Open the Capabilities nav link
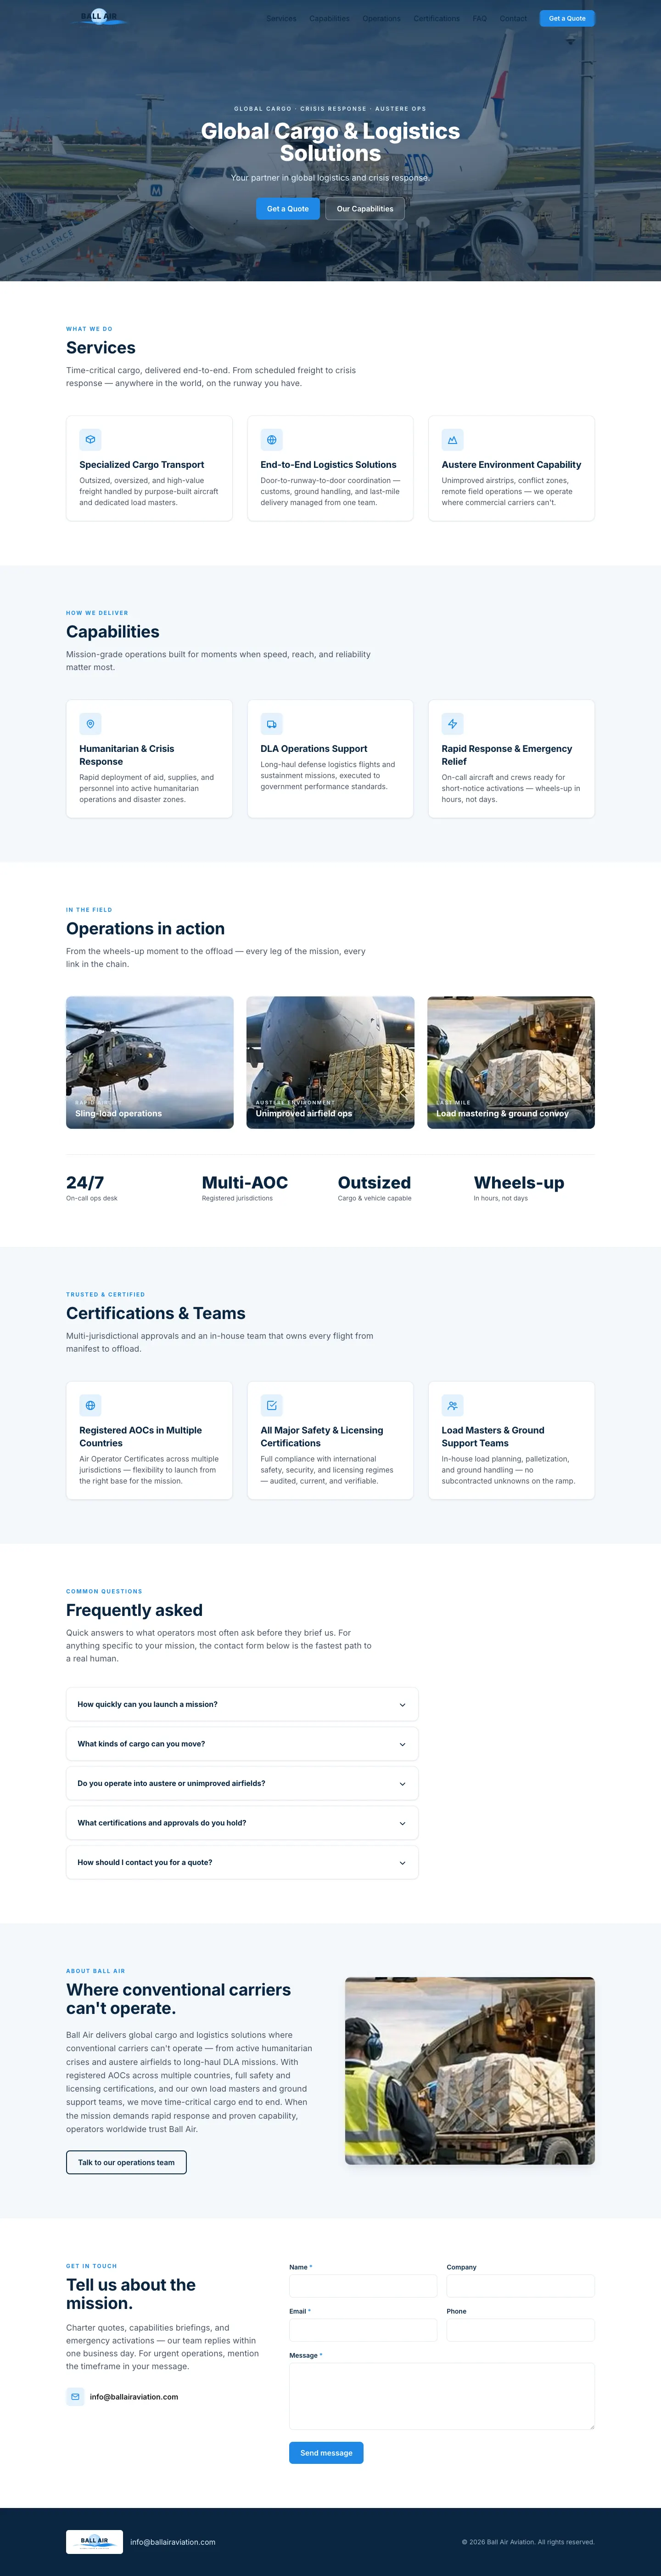The image size is (661, 2576). (x=330, y=18)
